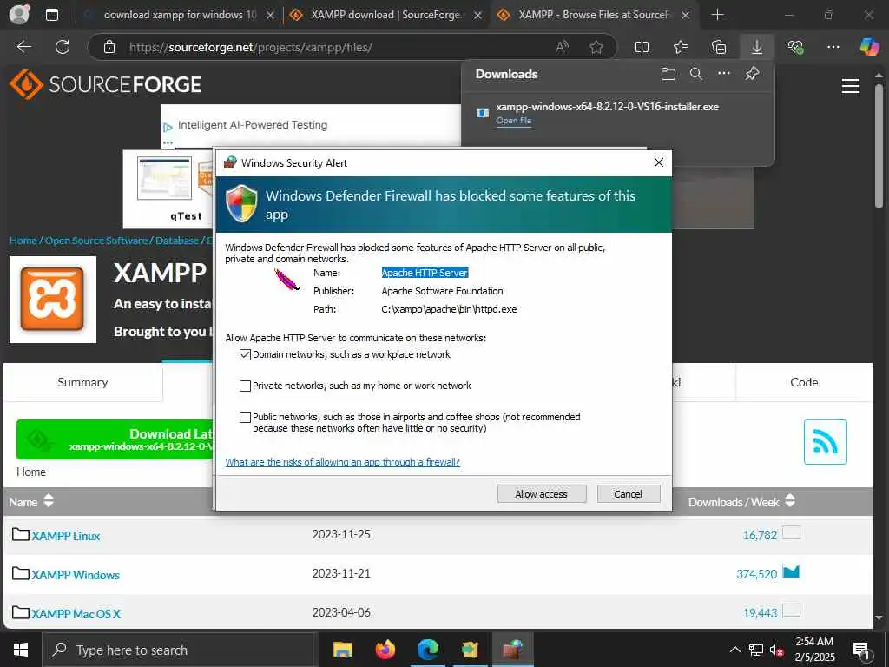Click Open file link for installer
889x667 pixels.
point(514,120)
